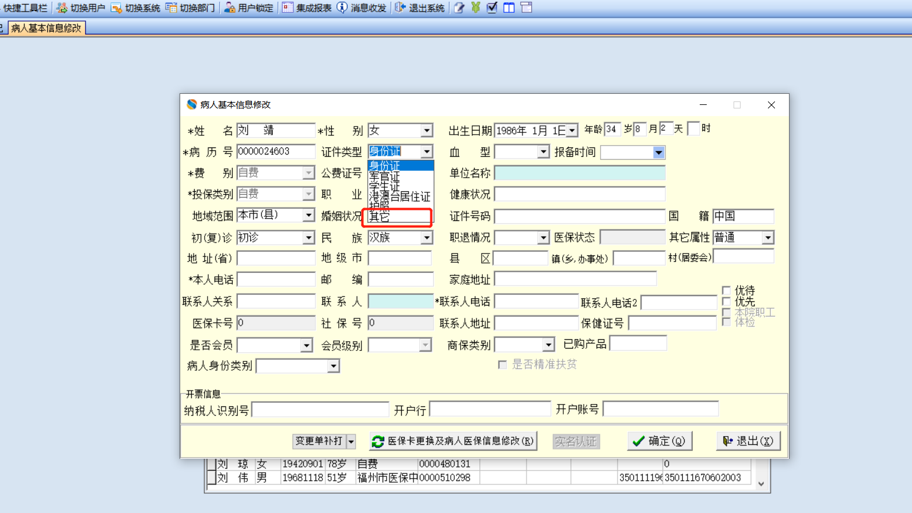
Task: Choose 其它 in the ID type list
Action: tap(399, 217)
